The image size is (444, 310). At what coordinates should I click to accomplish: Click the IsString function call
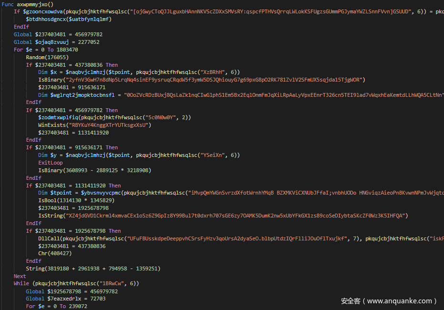(50, 216)
